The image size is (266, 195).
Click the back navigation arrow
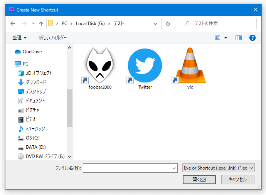click(13, 24)
